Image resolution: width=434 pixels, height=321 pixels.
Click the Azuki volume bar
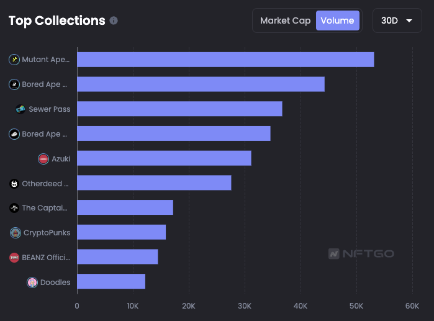pos(164,158)
